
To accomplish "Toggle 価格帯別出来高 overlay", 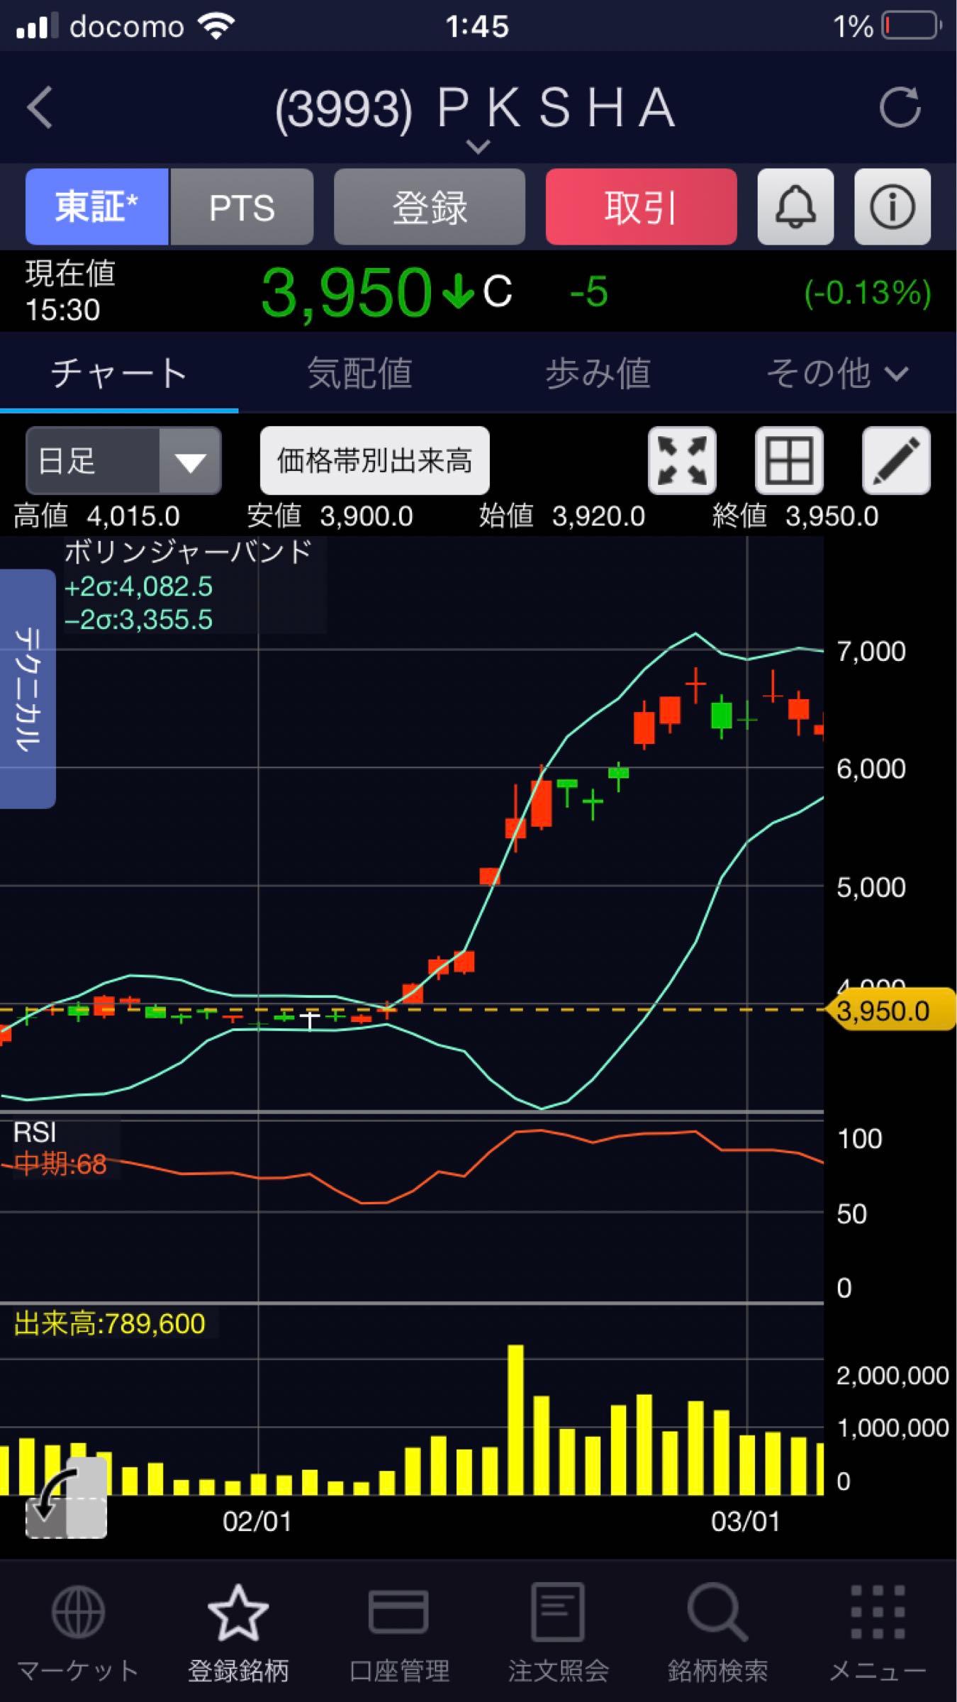I will tap(374, 460).
